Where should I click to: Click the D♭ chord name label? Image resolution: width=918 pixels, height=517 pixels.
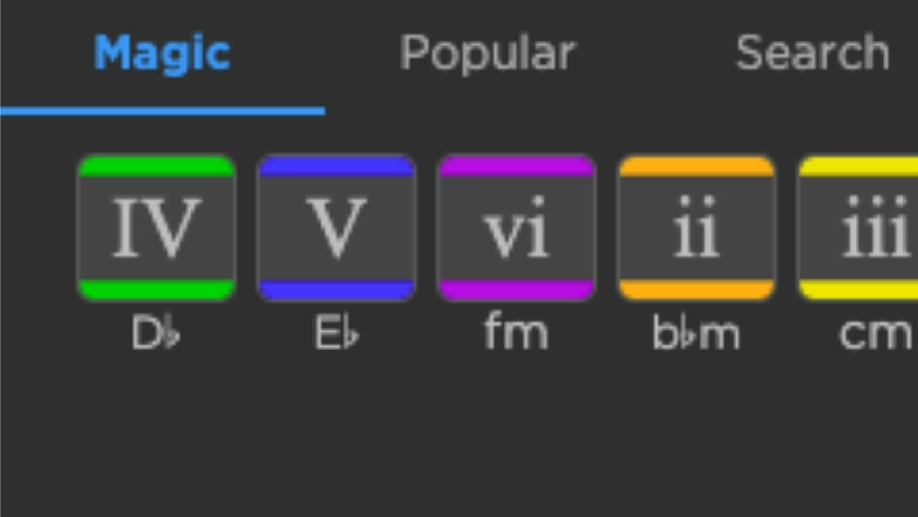156,333
